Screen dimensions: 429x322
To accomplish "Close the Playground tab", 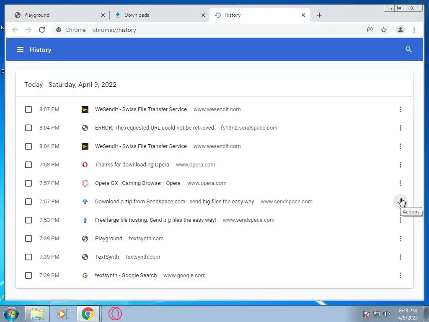I will (x=103, y=15).
